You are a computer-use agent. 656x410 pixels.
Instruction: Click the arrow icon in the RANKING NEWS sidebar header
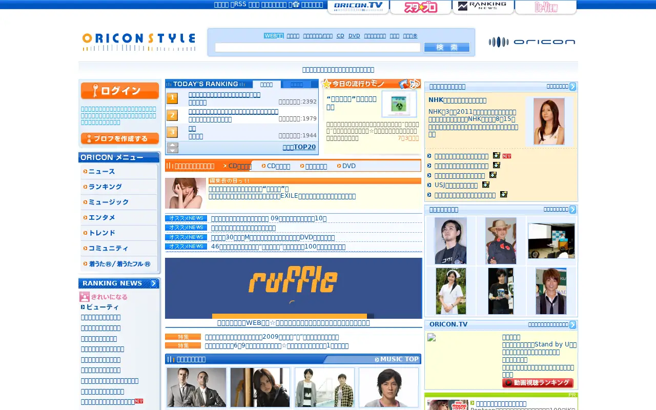pos(153,283)
